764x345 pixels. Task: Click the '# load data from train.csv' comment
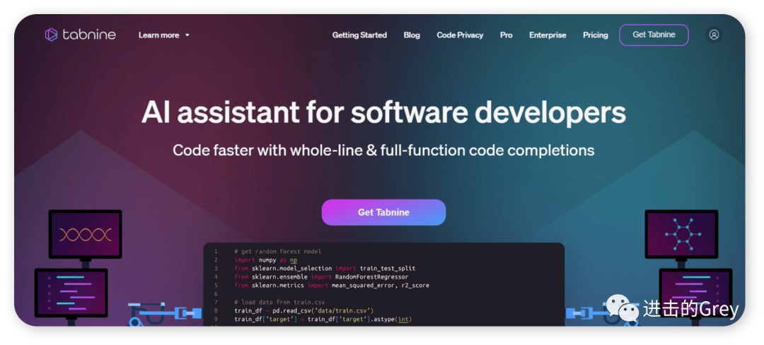click(x=279, y=302)
